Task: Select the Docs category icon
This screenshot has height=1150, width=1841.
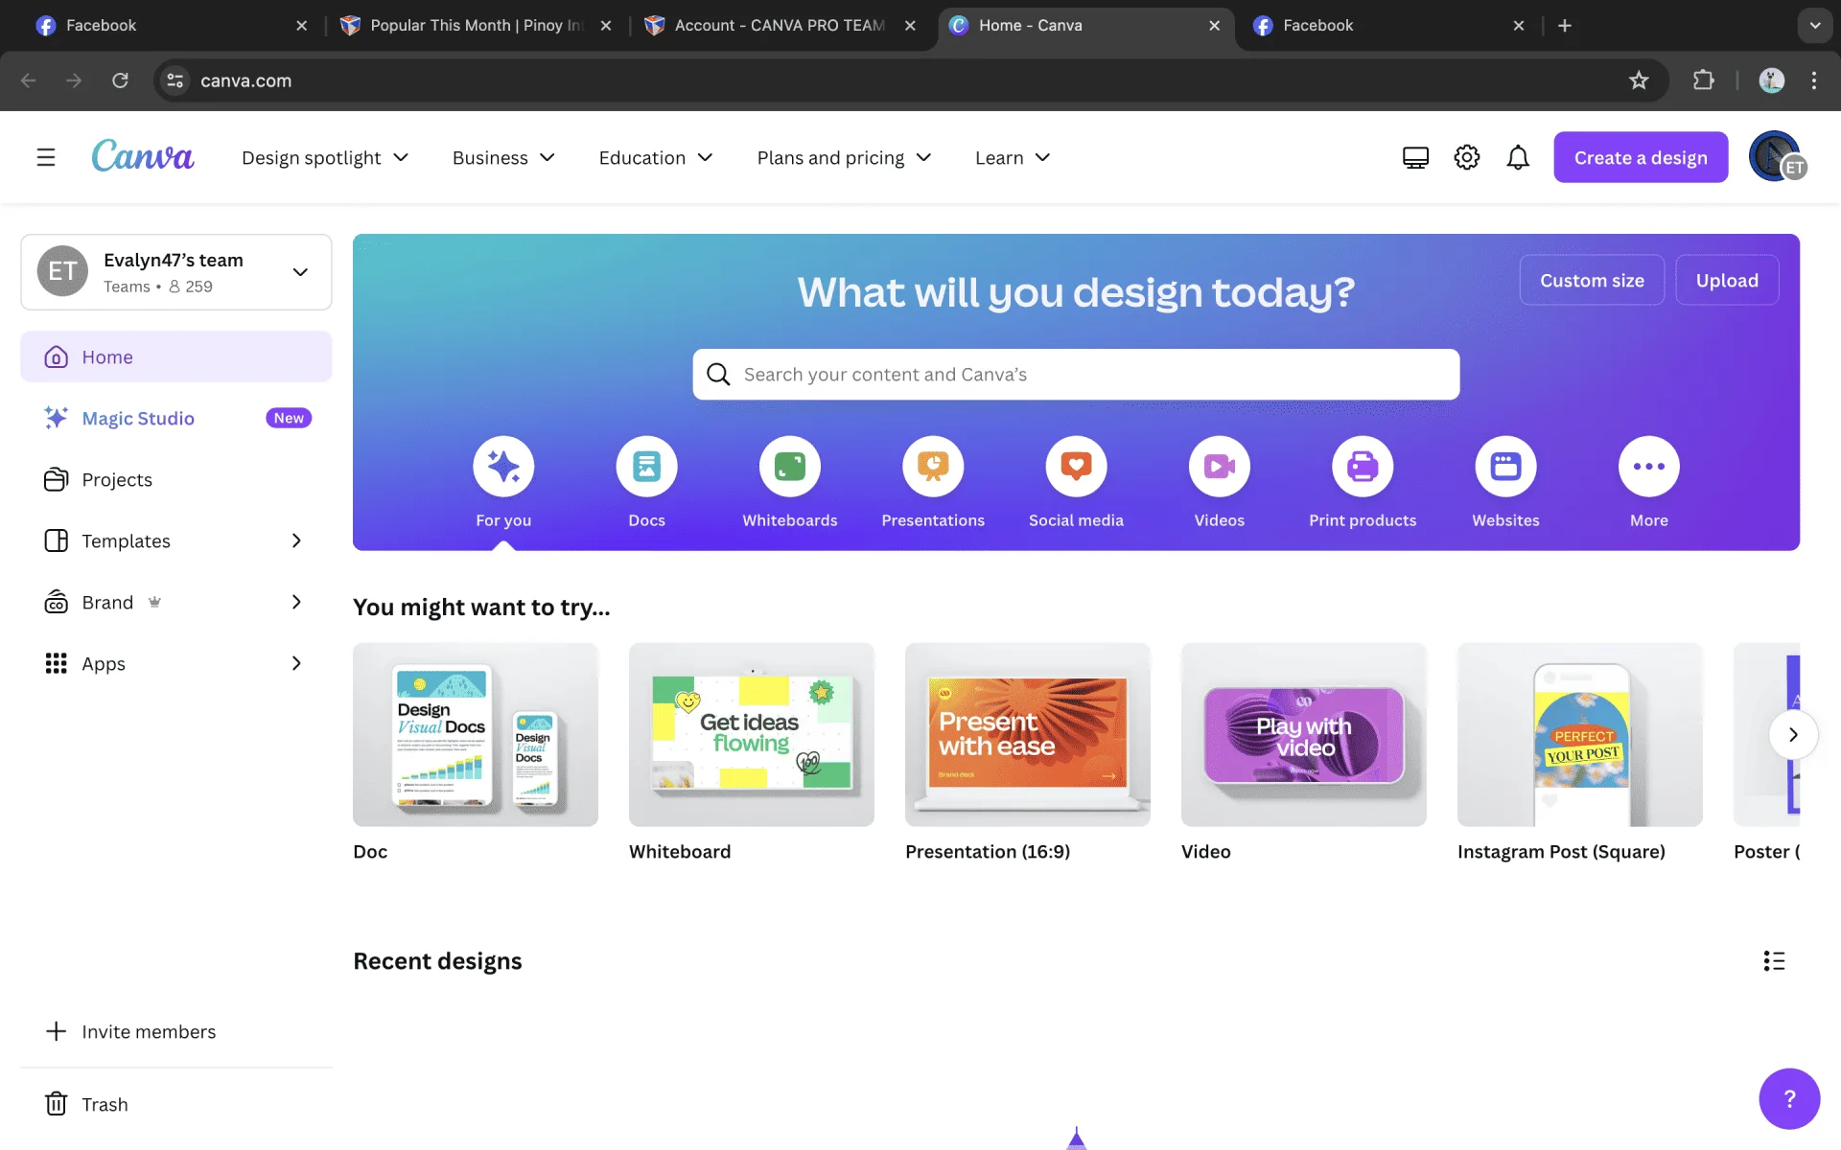Action: [646, 467]
